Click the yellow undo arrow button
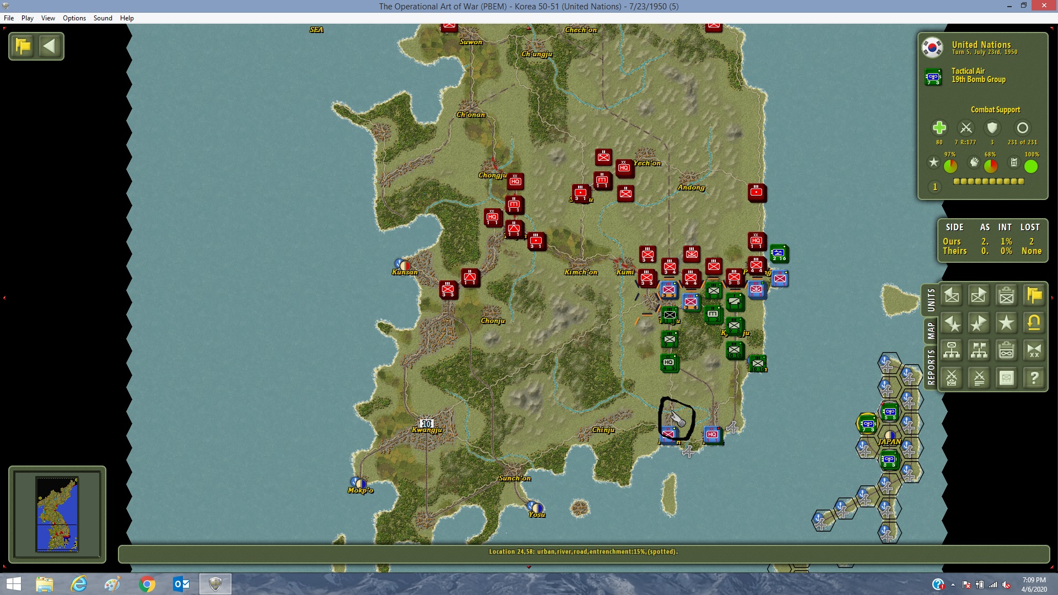1058x595 pixels. [1034, 323]
